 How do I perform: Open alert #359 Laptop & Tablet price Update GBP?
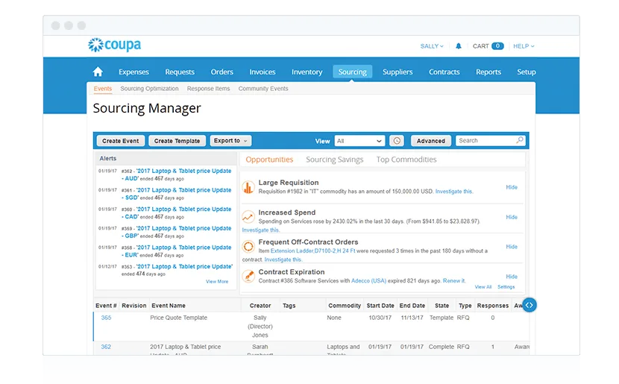pyautogui.click(x=176, y=232)
